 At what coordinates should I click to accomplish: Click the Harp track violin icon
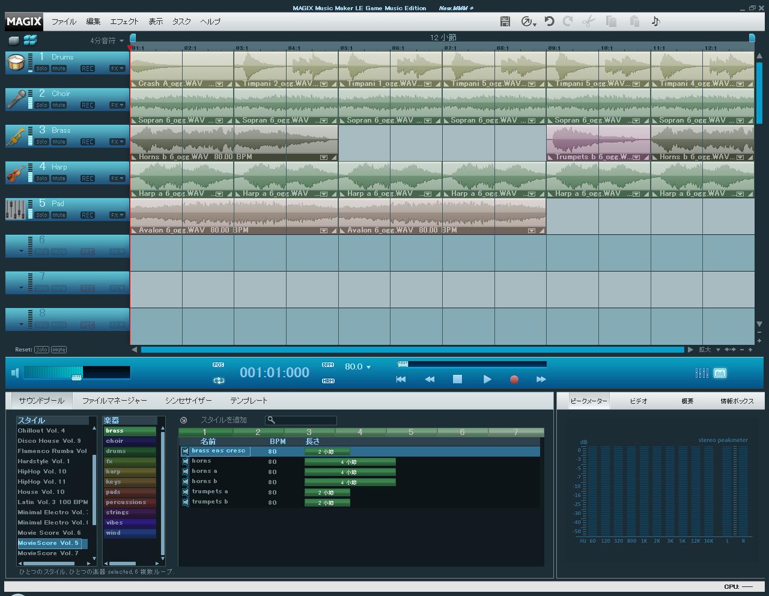pyautogui.click(x=16, y=172)
